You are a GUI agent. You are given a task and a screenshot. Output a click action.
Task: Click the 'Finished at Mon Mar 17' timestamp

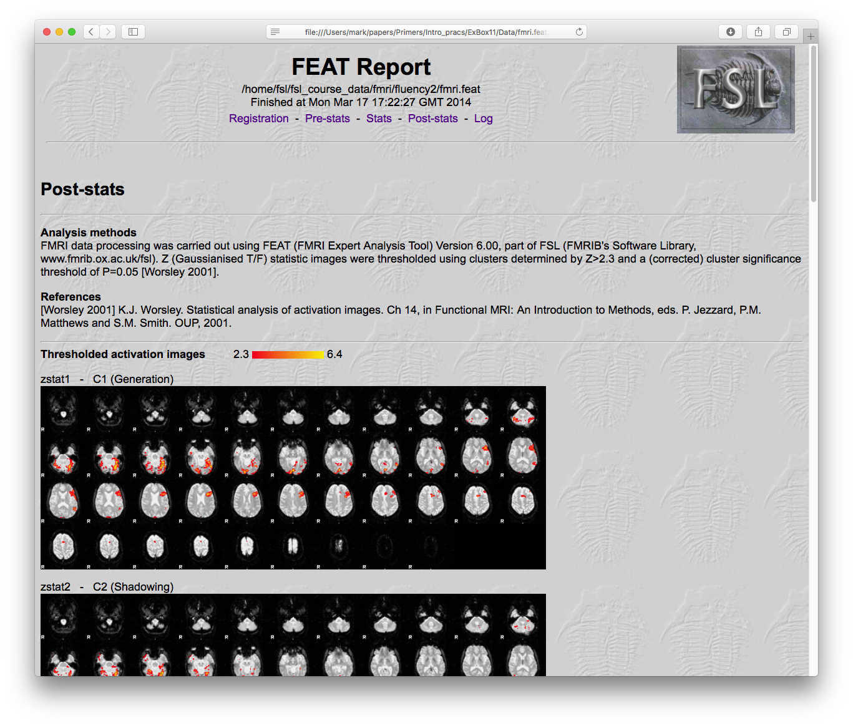coord(361,102)
